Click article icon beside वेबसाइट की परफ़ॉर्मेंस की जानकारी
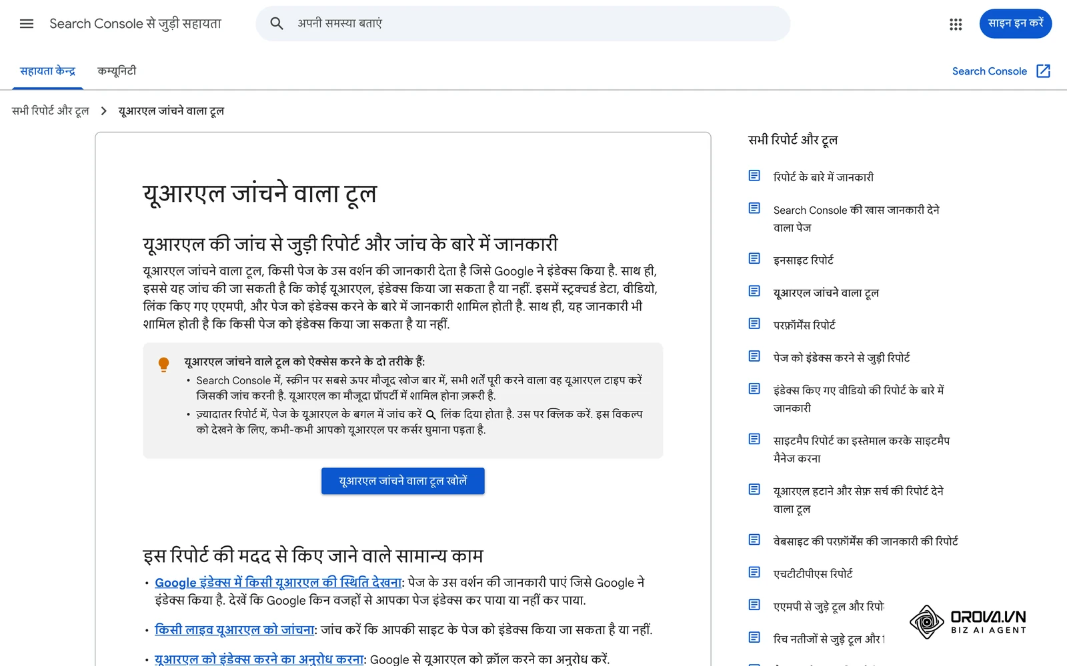Image resolution: width=1067 pixels, height=666 pixels. coord(754,539)
